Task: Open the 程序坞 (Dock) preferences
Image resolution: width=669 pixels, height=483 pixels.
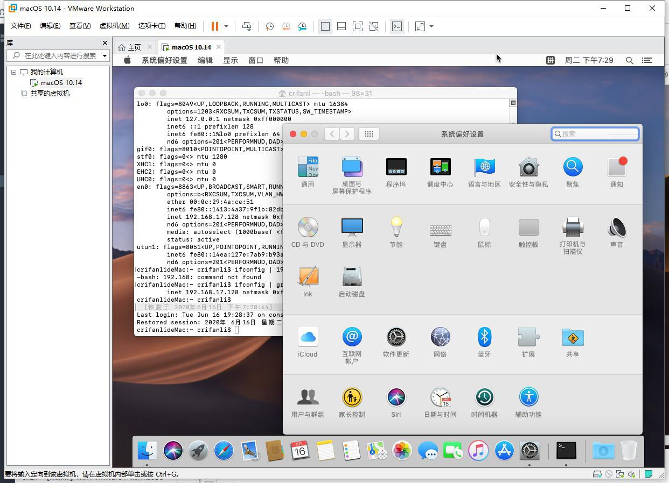Action: click(396, 172)
